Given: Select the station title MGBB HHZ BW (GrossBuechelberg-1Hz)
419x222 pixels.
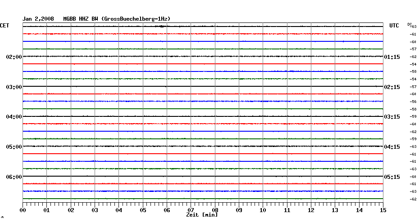Looking at the screenshot, I should click(x=117, y=19).
